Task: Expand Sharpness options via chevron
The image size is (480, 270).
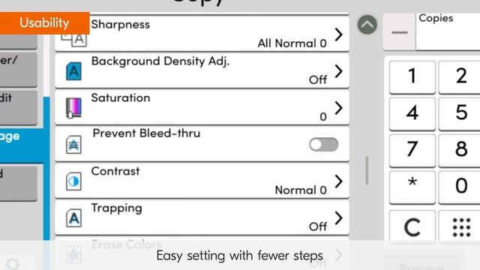Action: coord(338,34)
